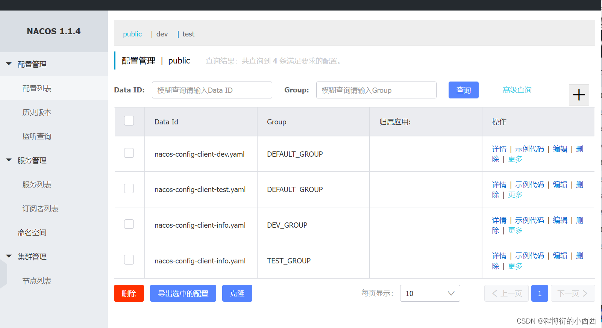Open 服务列表 in the sidebar

point(37,184)
